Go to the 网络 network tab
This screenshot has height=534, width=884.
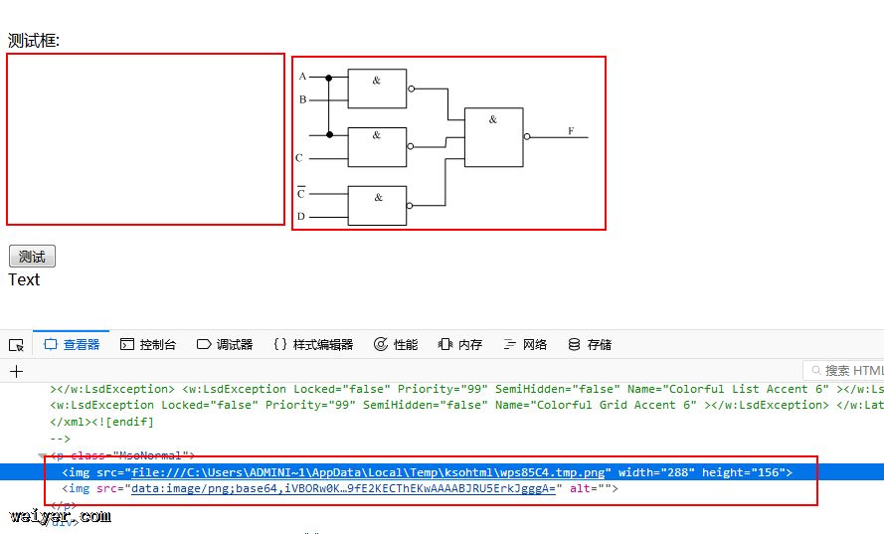[x=525, y=345]
